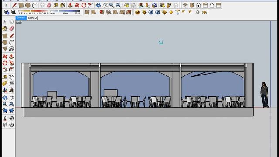The image size is (279, 157).
Task: Select the Freehand drawing tool
Action: pyautogui.click(x=12, y=49)
